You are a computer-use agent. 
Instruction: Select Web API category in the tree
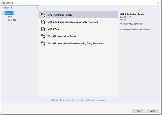point(12,20)
